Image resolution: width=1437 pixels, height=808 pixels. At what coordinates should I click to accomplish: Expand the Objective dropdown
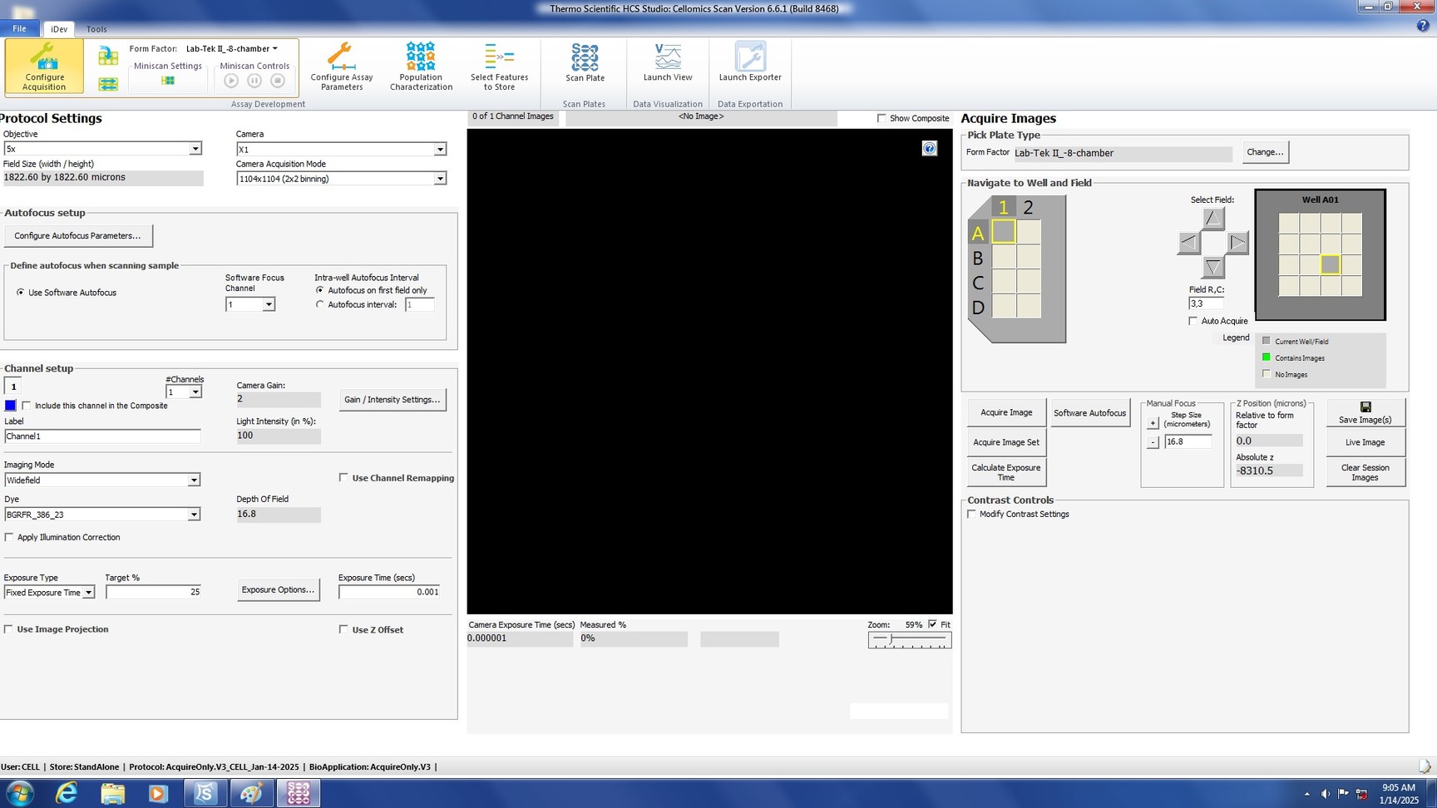[x=195, y=149]
